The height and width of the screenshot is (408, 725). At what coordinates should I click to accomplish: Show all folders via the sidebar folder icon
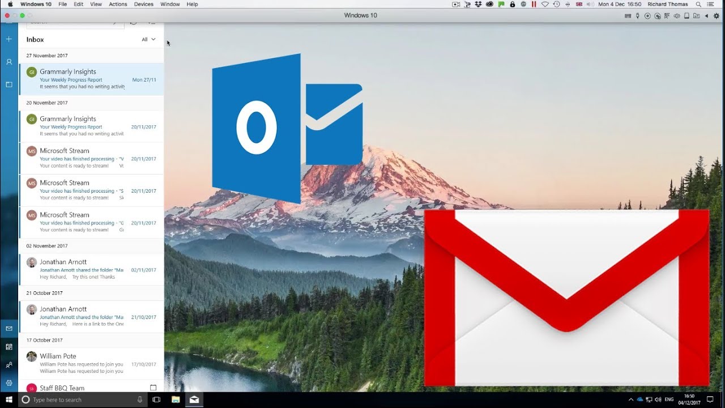point(8,84)
